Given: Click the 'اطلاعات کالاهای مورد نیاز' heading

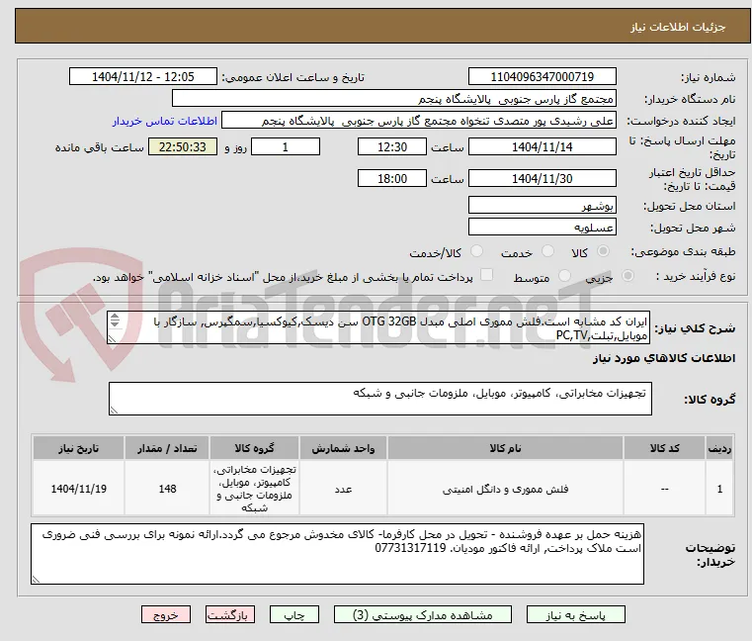Looking at the screenshot, I should (x=664, y=359).
